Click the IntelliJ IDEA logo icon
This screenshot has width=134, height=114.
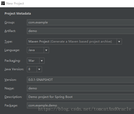pos(3,4)
